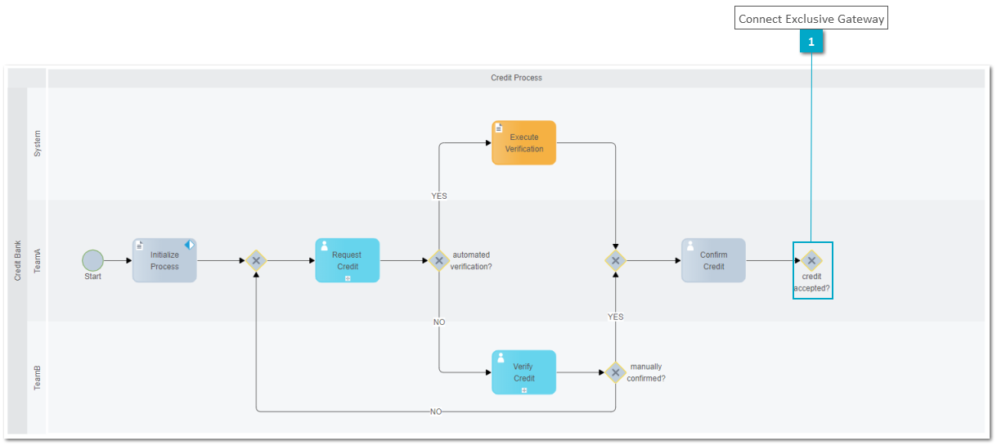Viewport: 997px width, 446px height.
Task: Select the Verify Credit user task
Action: (523, 372)
